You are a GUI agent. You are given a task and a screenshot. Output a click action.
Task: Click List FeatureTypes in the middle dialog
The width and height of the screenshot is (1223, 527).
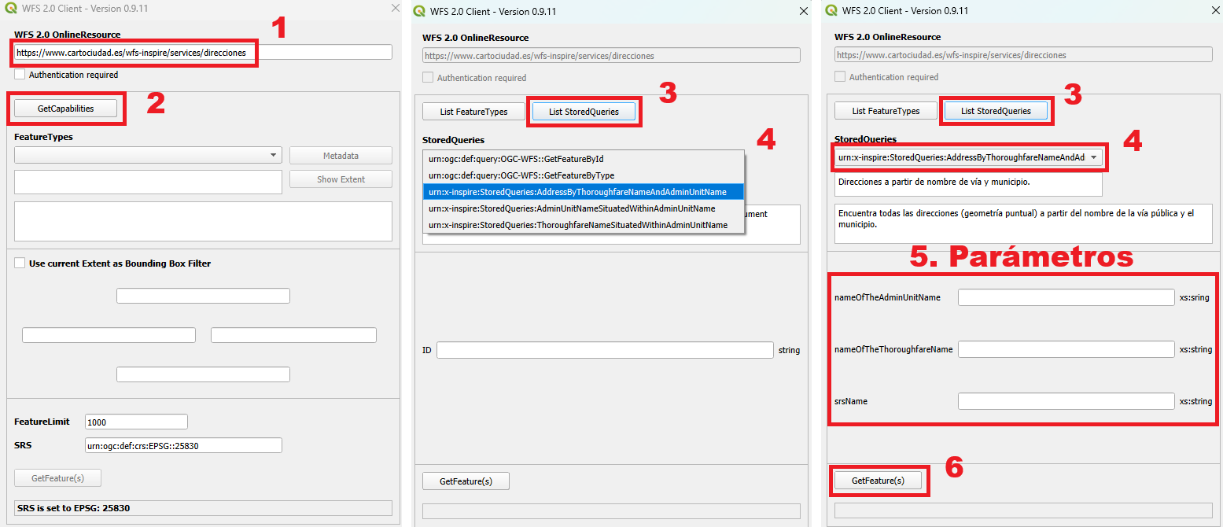[473, 111]
